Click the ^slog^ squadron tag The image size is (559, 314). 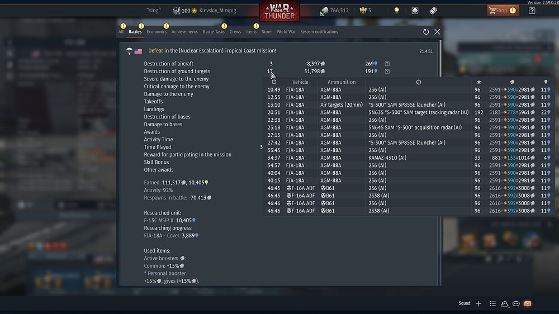[x=154, y=10]
